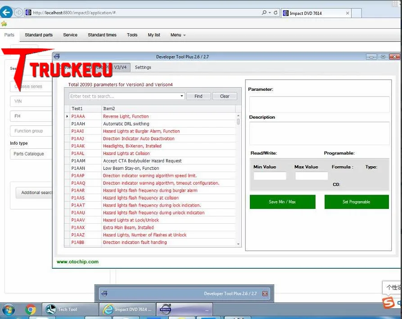The width and height of the screenshot is (402, 319).
Task: Open the Parts Catalogue info type selector
Action: [31, 154]
